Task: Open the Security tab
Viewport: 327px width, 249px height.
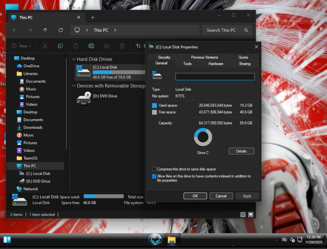Action: 164,57
